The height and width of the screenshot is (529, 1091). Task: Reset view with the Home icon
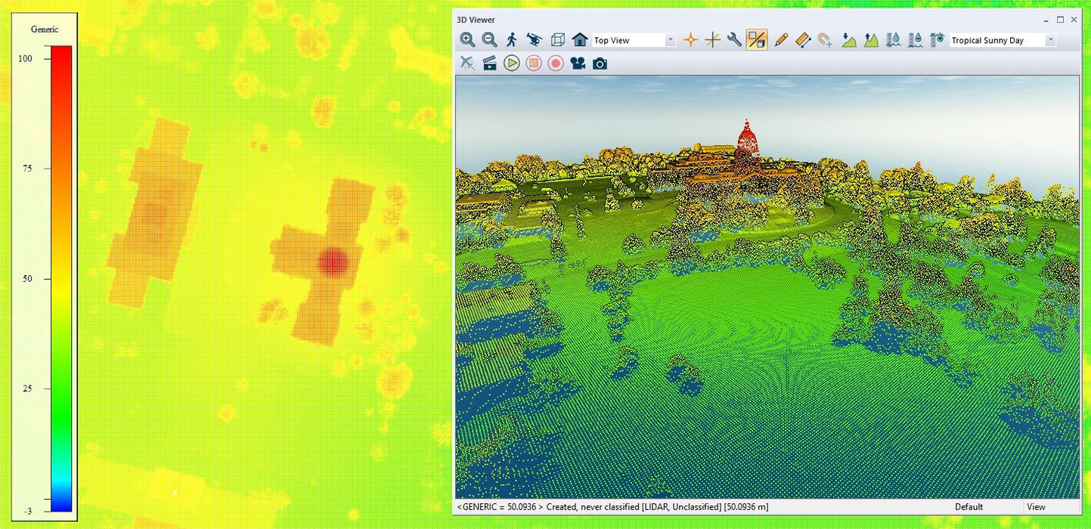(580, 40)
